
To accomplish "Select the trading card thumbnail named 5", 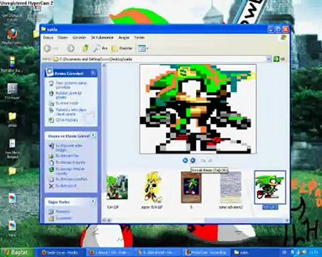I will [x=191, y=188].
